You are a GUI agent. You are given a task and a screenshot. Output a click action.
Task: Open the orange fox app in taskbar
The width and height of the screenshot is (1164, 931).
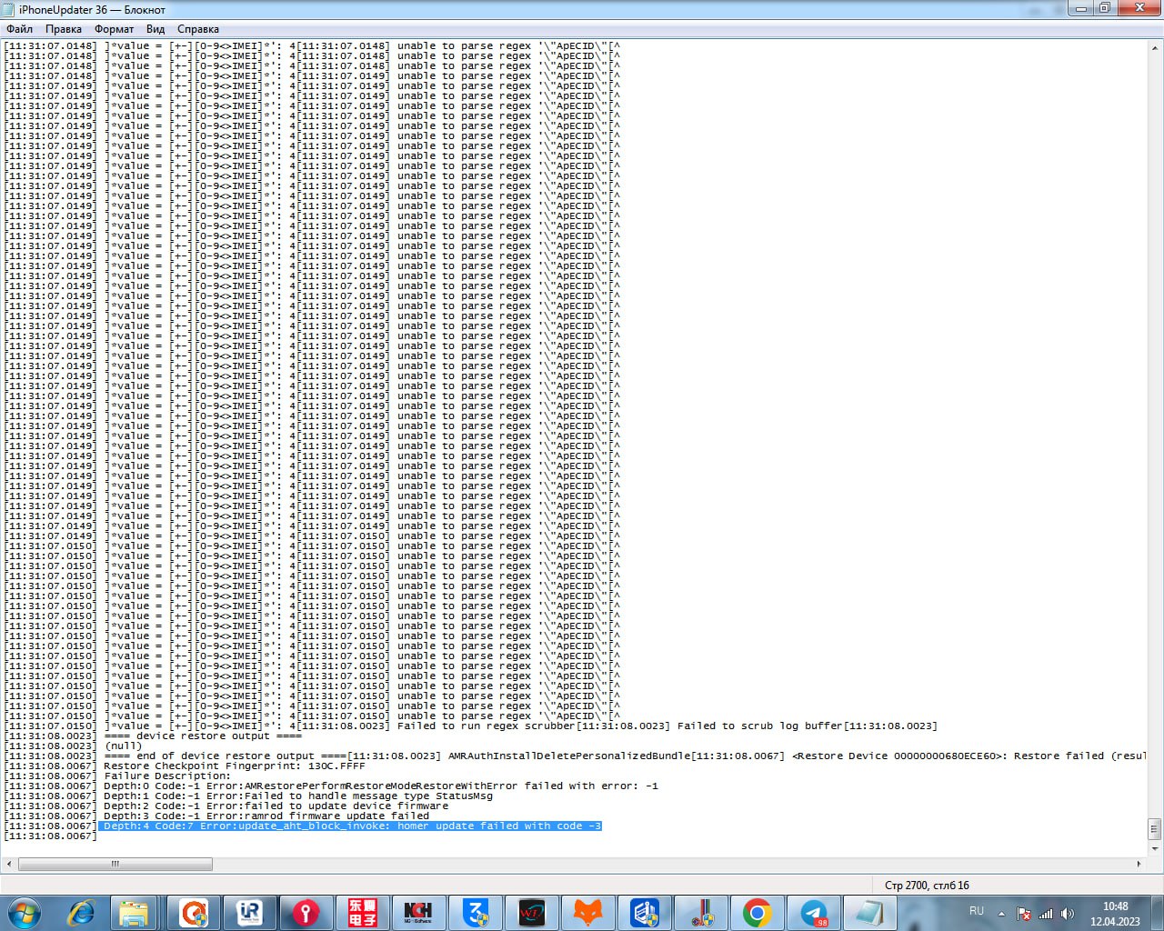click(x=587, y=913)
